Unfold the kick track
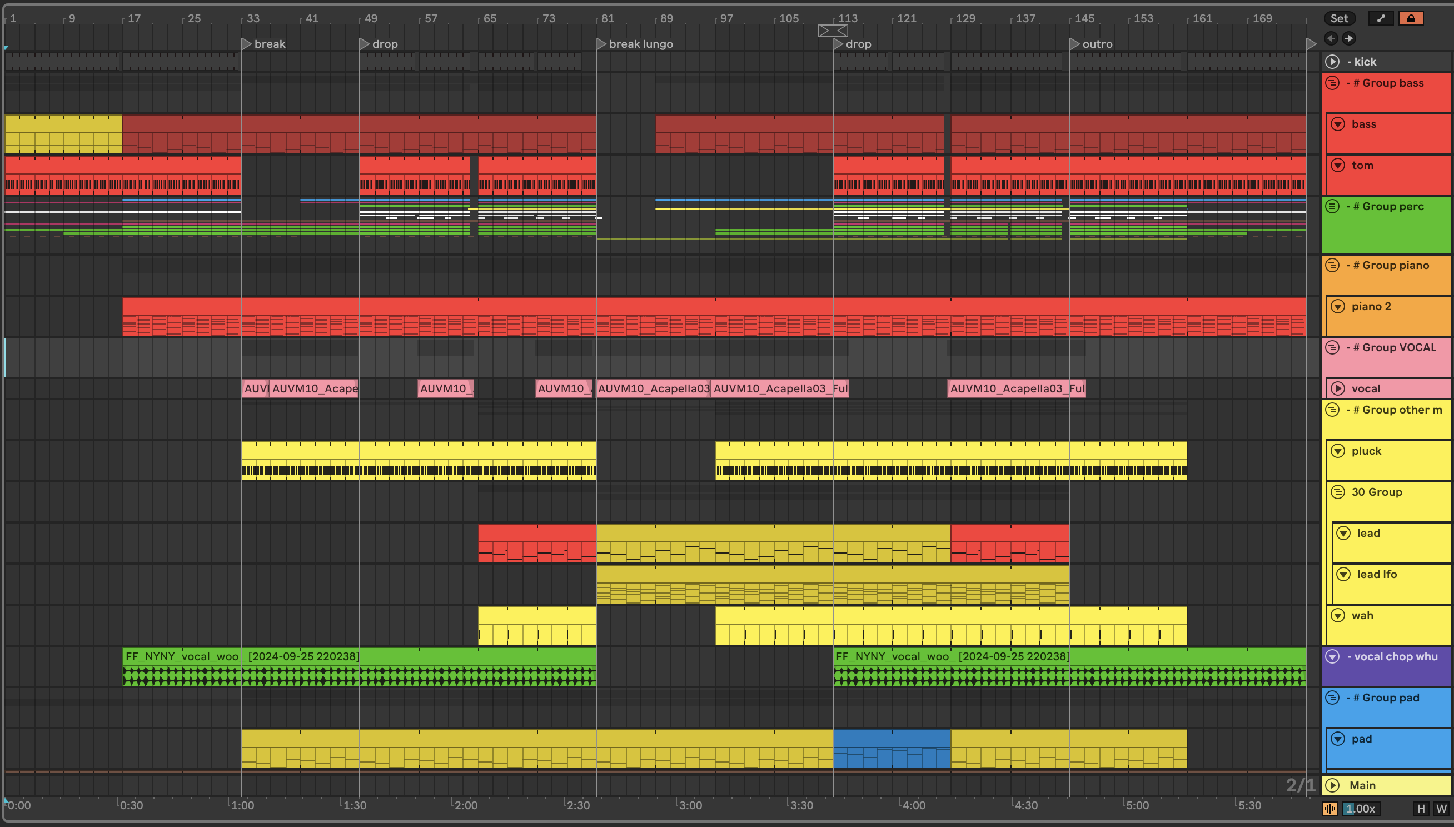 tap(1332, 61)
